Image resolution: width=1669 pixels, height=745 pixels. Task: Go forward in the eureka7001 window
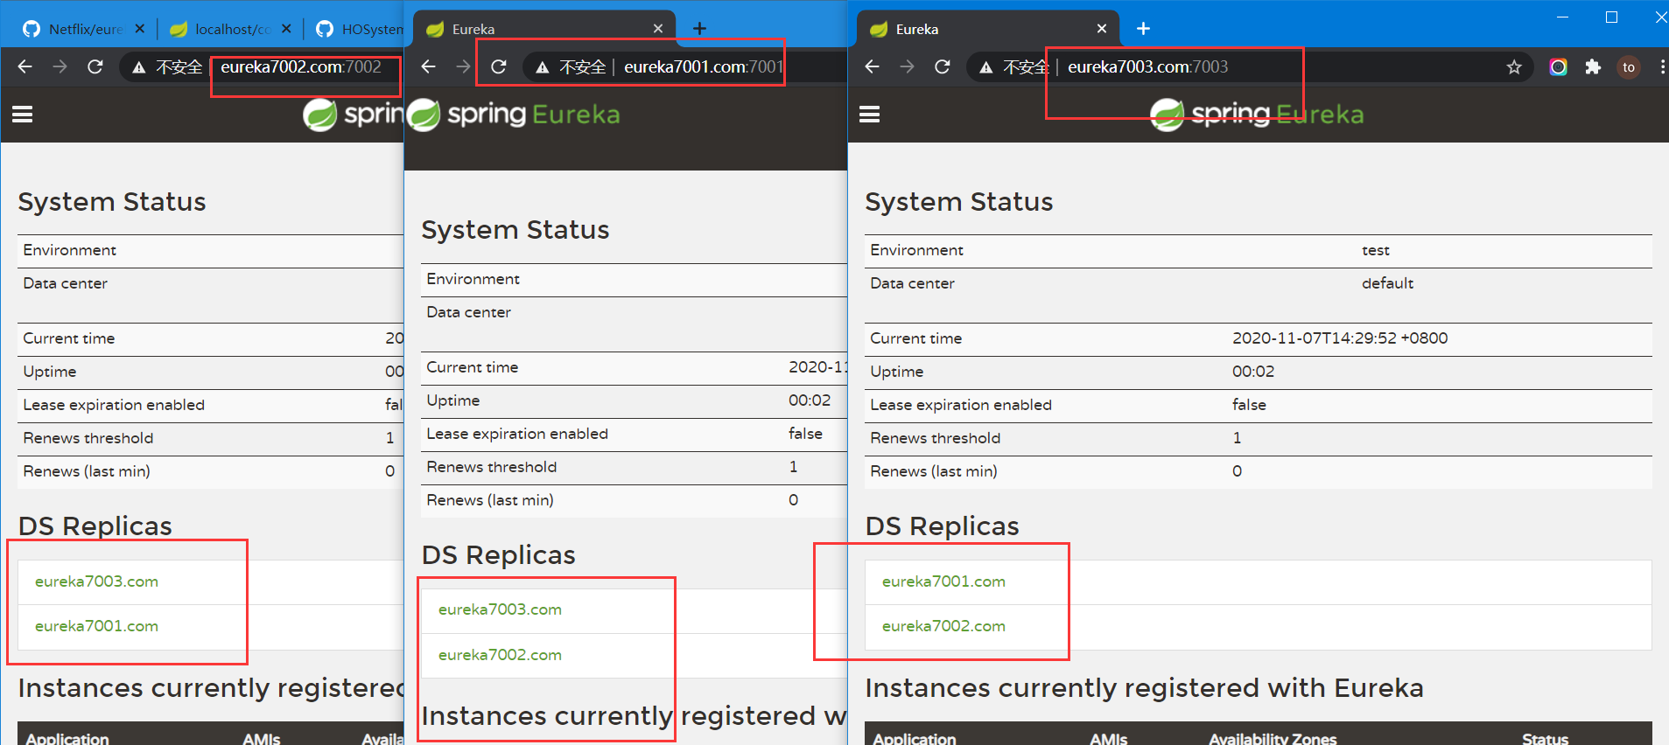463,66
